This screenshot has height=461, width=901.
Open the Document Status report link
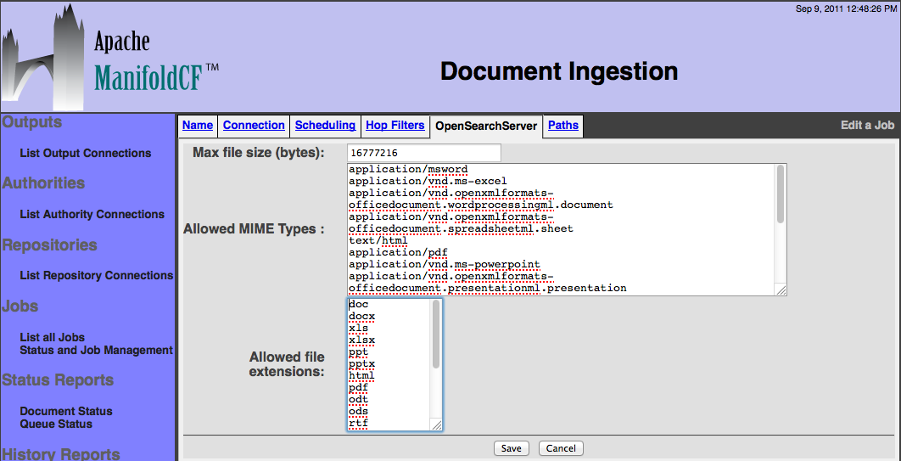coord(66,411)
